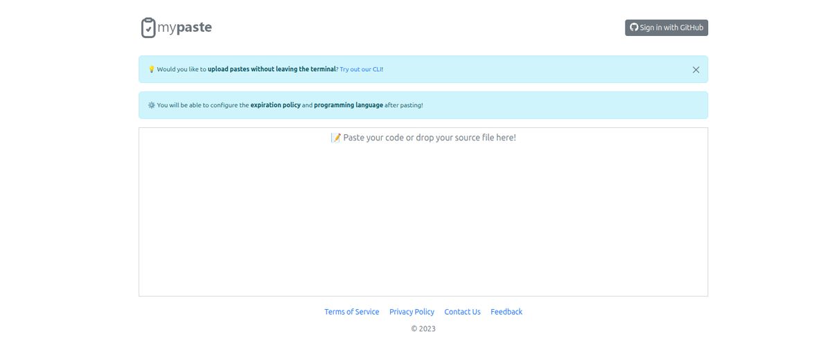
Task: Click 'expiration policy' bold text
Action: tap(276, 105)
